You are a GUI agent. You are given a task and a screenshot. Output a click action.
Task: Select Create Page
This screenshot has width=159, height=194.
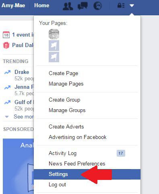pos(63,74)
